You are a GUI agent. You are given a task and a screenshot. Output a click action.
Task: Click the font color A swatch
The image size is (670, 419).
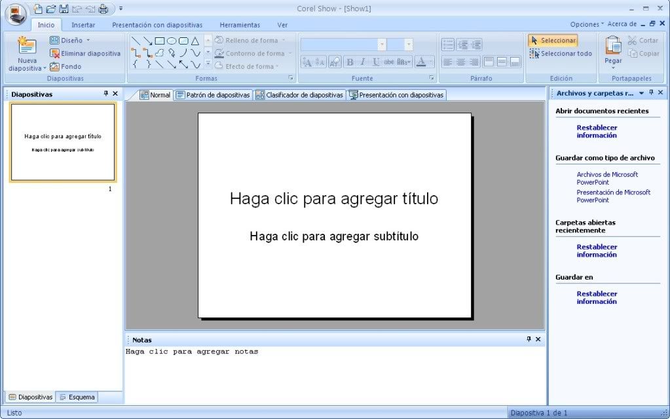pyautogui.click(x=421, y=62)
